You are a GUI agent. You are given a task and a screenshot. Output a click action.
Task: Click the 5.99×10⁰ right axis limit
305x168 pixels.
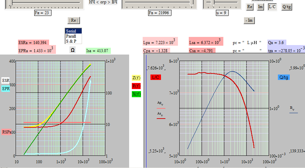[297, 68]
